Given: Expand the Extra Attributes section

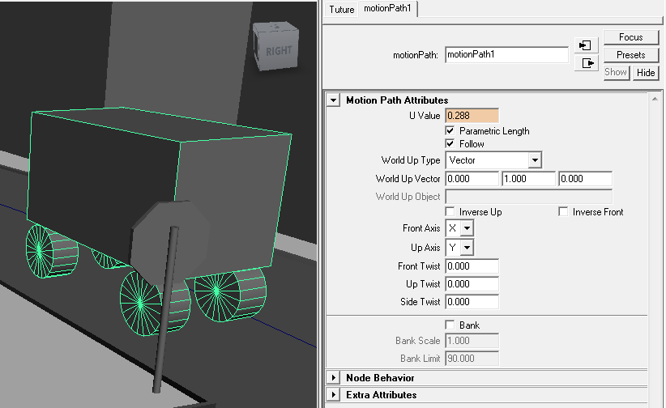Looking at the screenshot, I should click(x=333, y=395).
